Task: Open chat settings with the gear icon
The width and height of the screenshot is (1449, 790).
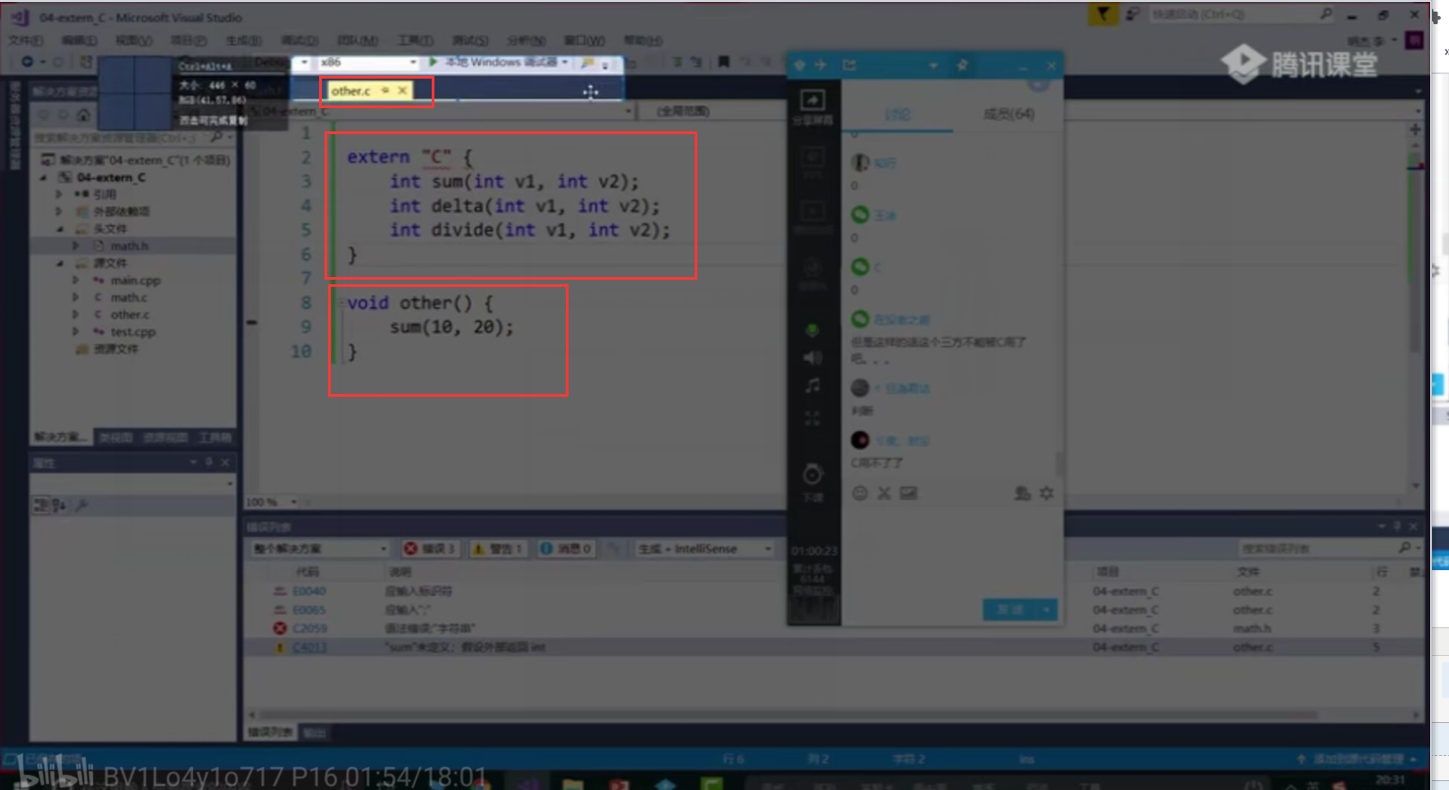Action: (1047, 492)
